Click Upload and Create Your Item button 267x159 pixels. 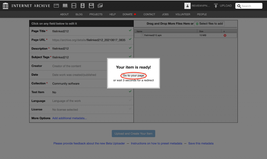pyautogui.click(x=133, y=133)
